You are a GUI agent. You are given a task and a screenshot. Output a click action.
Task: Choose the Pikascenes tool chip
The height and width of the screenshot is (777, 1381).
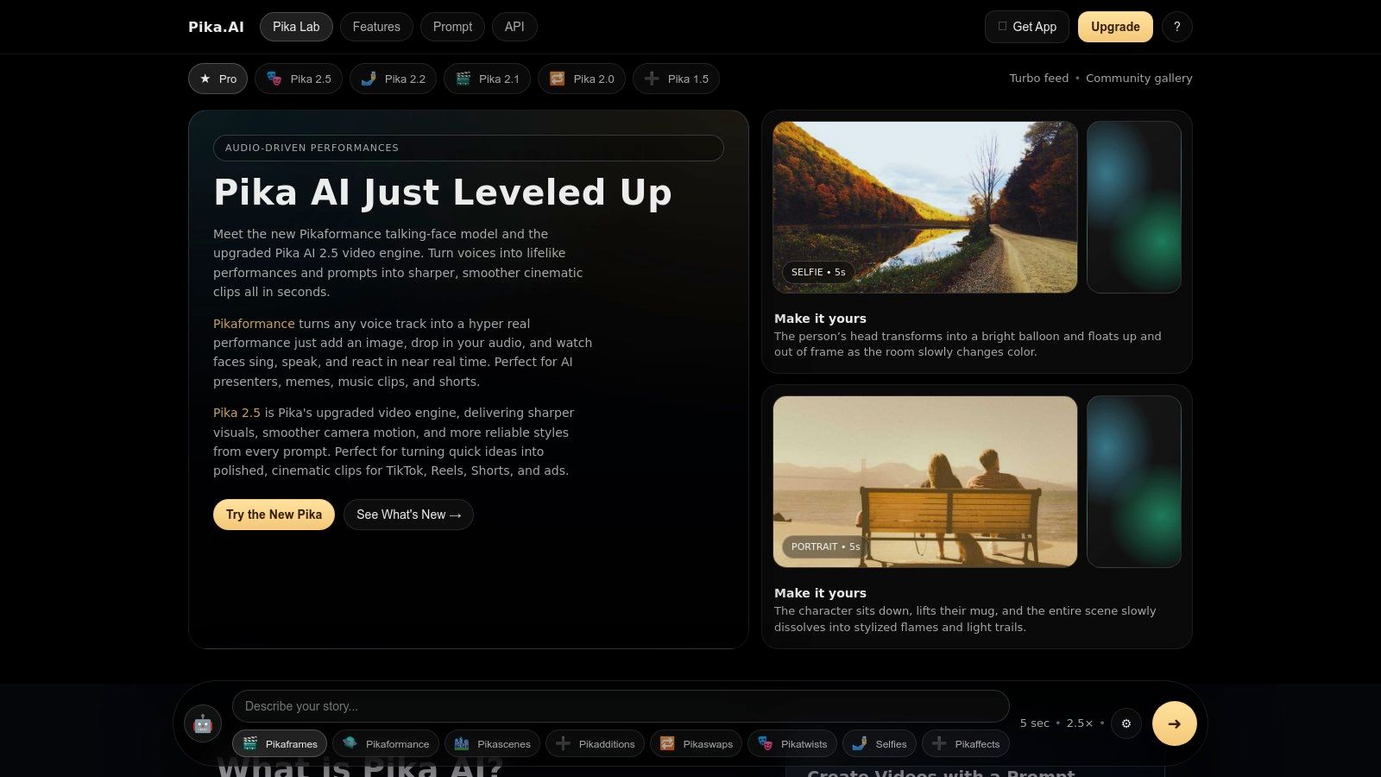[493, 743]
